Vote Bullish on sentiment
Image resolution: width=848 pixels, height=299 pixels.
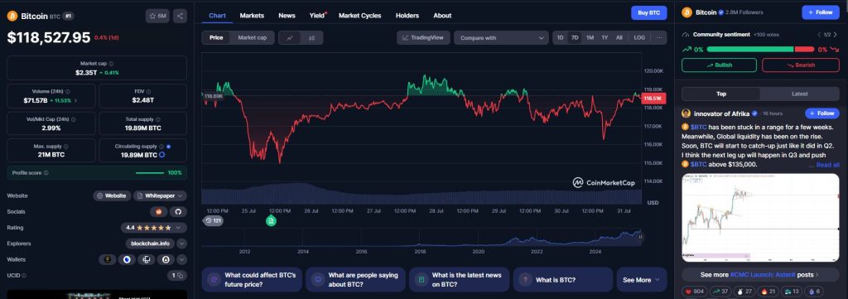[719, 65]
